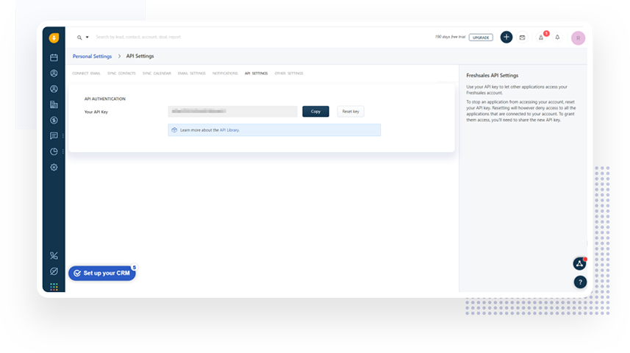Open the alerts icon with red badge
The width and height of the screenshot is (630, 353).
[541, 38]
